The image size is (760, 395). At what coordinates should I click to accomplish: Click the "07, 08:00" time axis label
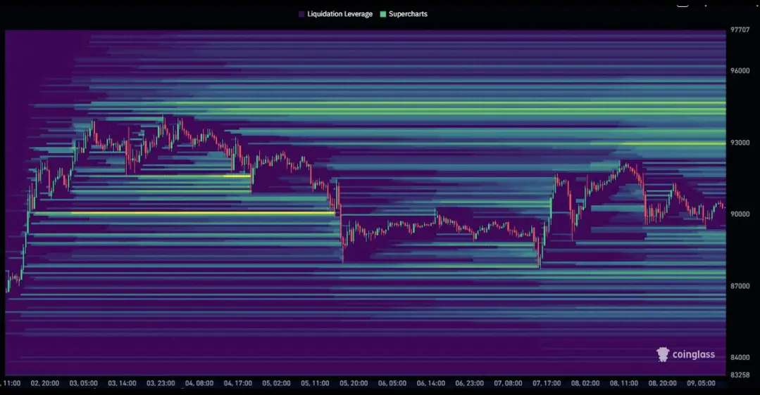(x=508, y=383)
